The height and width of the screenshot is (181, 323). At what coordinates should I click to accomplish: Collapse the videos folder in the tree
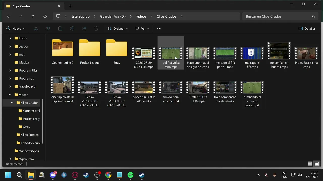[10, 95]
